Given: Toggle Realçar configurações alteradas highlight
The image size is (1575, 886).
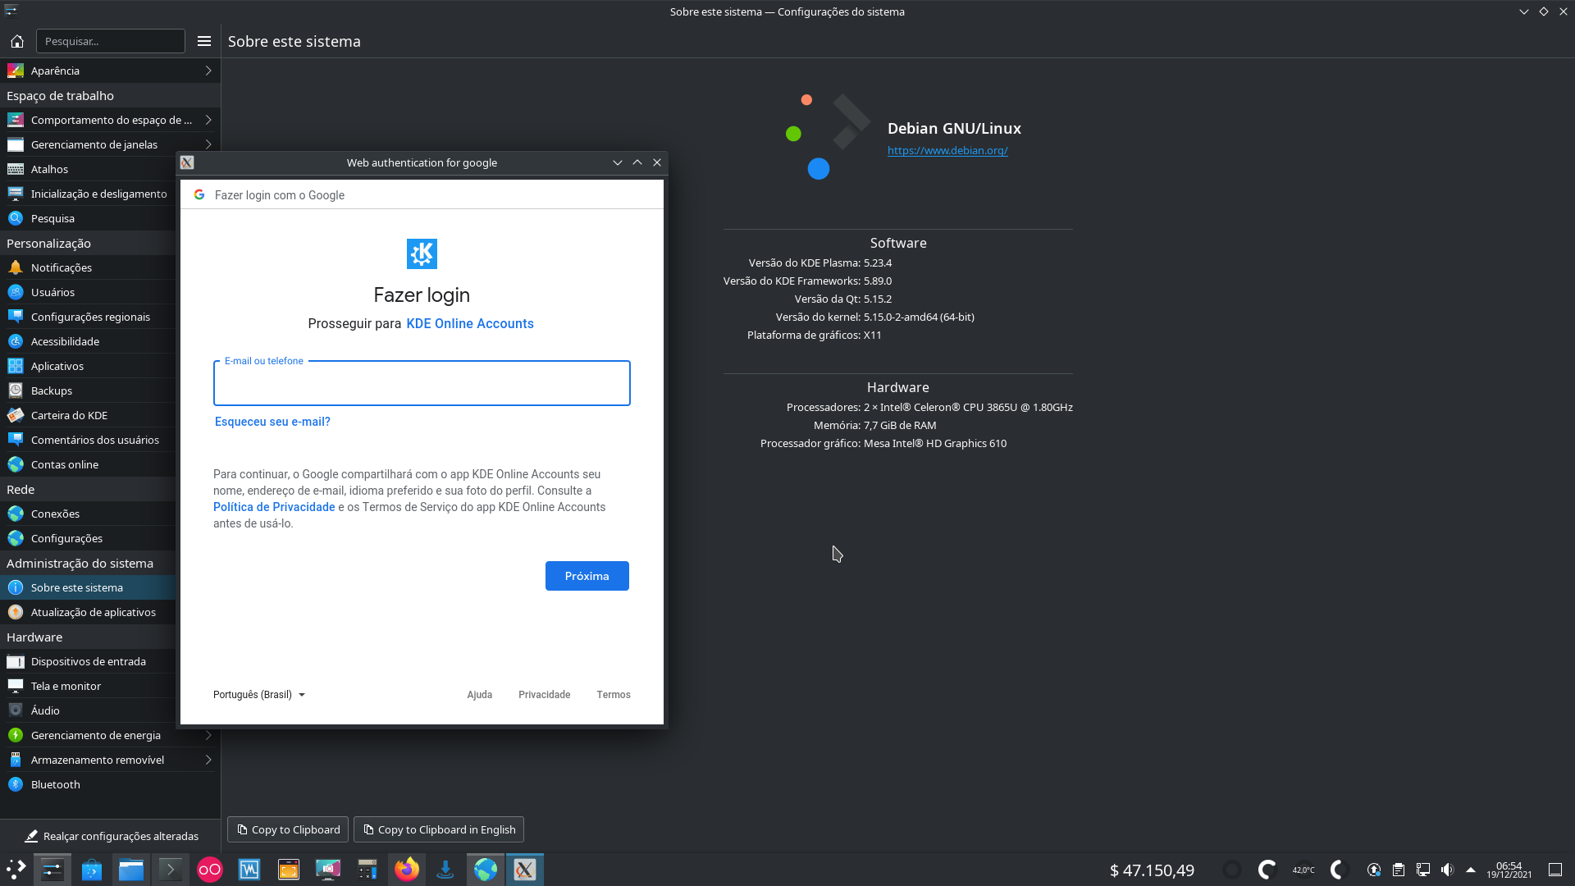Looking at the screenshot, I should (x=112, y=836).
